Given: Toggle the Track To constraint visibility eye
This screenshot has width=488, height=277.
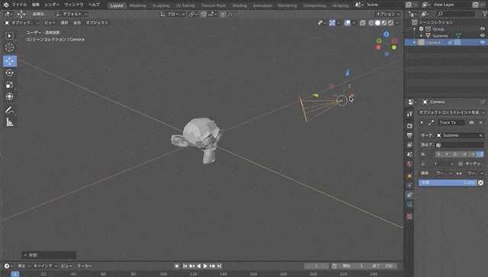Looking at the screenshot, I should click(x=471, y=123).
